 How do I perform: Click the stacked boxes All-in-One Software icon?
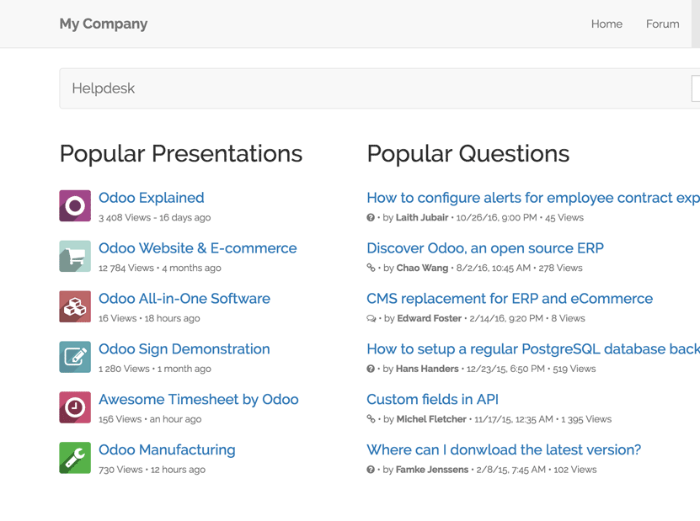point(75,306)
